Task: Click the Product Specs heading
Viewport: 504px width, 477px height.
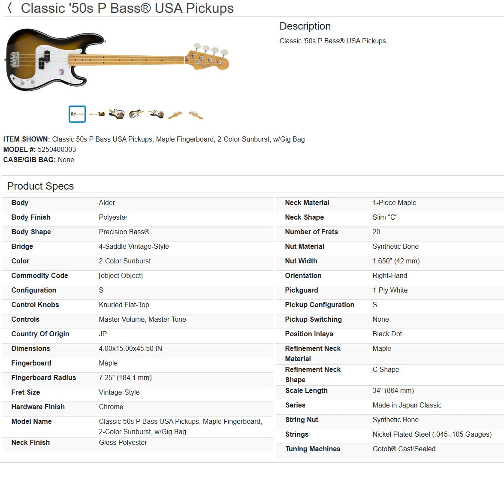Action: pos(40,186)
